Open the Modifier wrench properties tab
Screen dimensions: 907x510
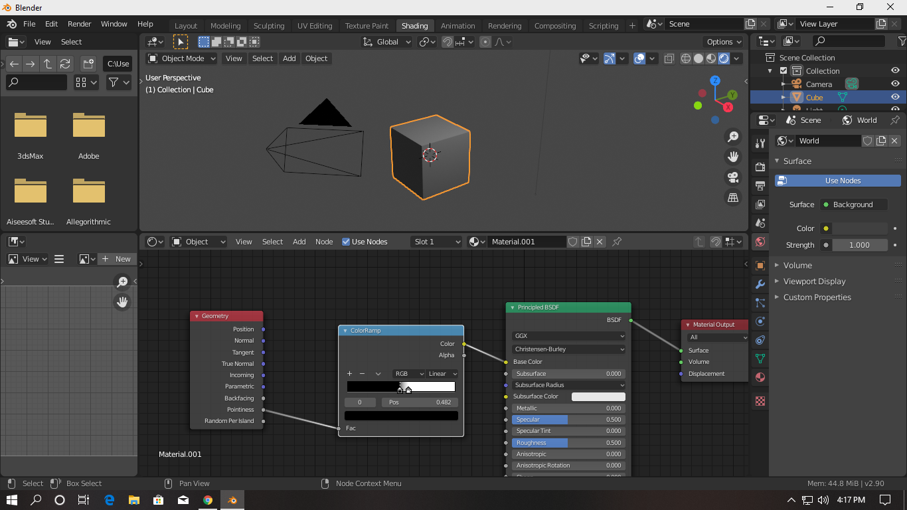[760, 284]
